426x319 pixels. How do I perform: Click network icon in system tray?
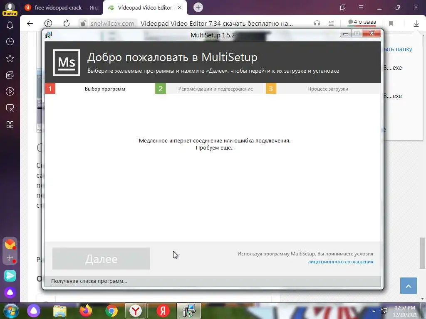coord(384,311)
